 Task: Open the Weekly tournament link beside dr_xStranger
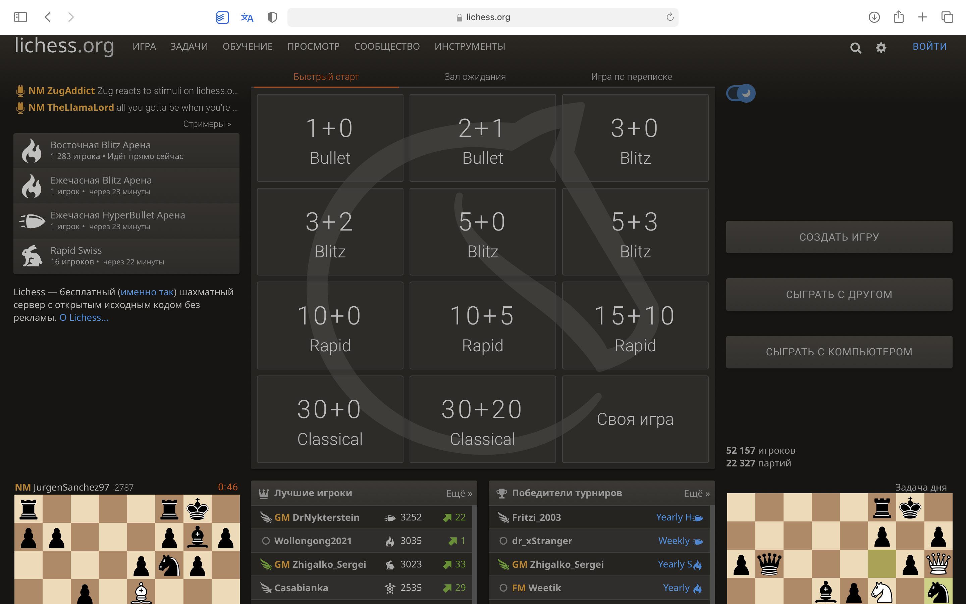[680, 541]
